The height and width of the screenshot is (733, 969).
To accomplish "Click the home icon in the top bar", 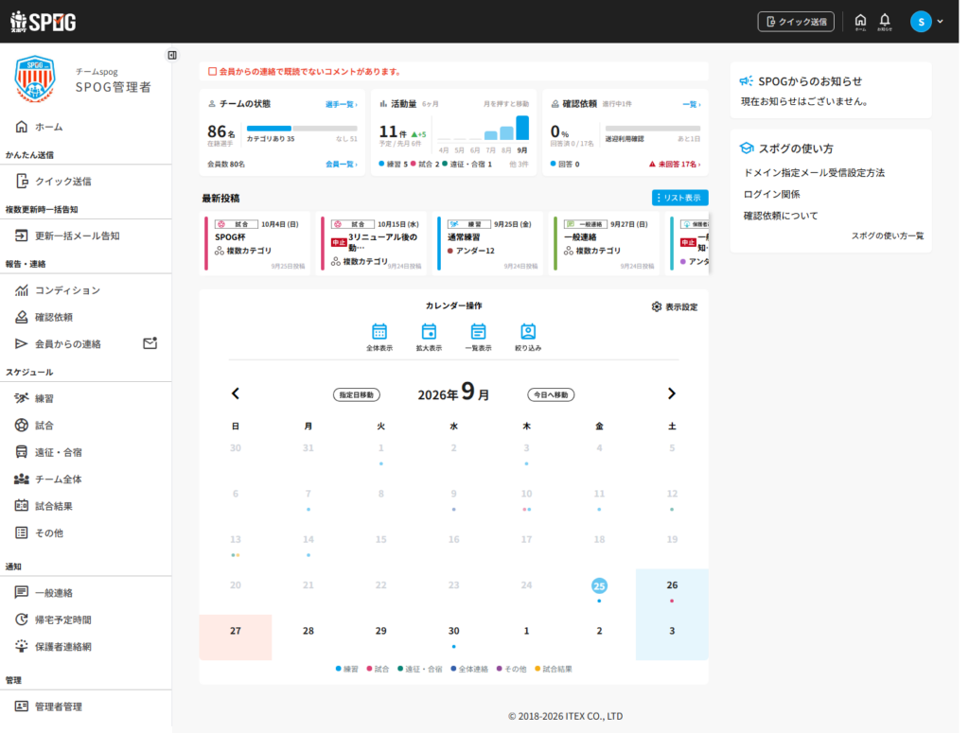I will click(860, 22).
